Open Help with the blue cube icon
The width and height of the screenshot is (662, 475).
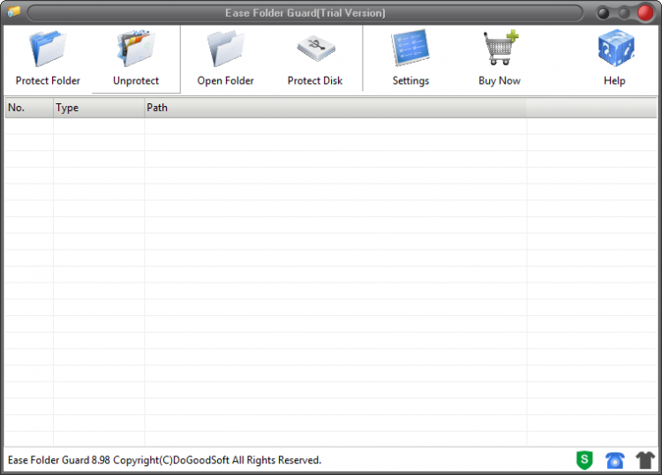coord(615,48)
